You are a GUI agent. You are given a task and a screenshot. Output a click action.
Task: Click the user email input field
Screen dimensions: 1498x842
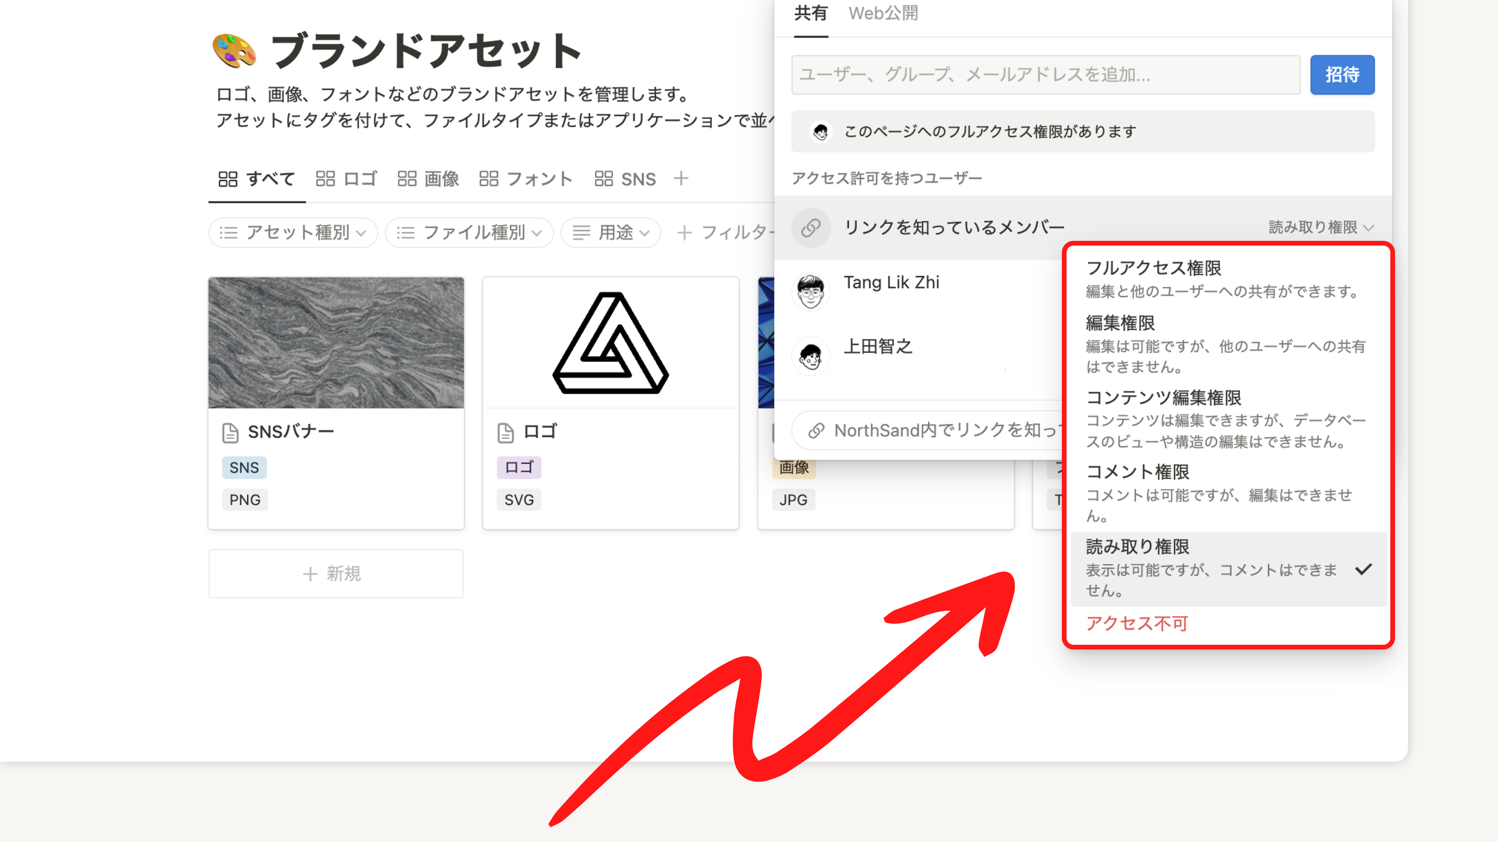[x=1046, y=75]
